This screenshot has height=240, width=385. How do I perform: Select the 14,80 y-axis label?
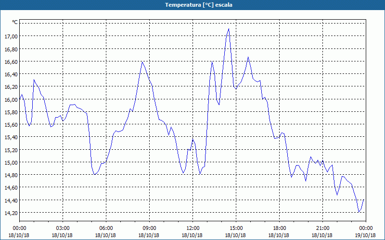11,175
